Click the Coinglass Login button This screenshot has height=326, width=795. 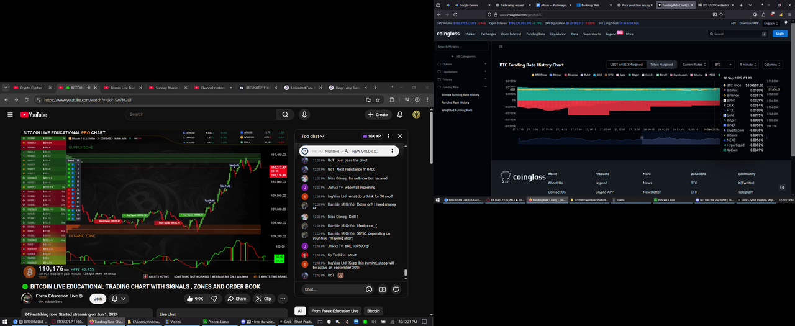tap(780, 34)
